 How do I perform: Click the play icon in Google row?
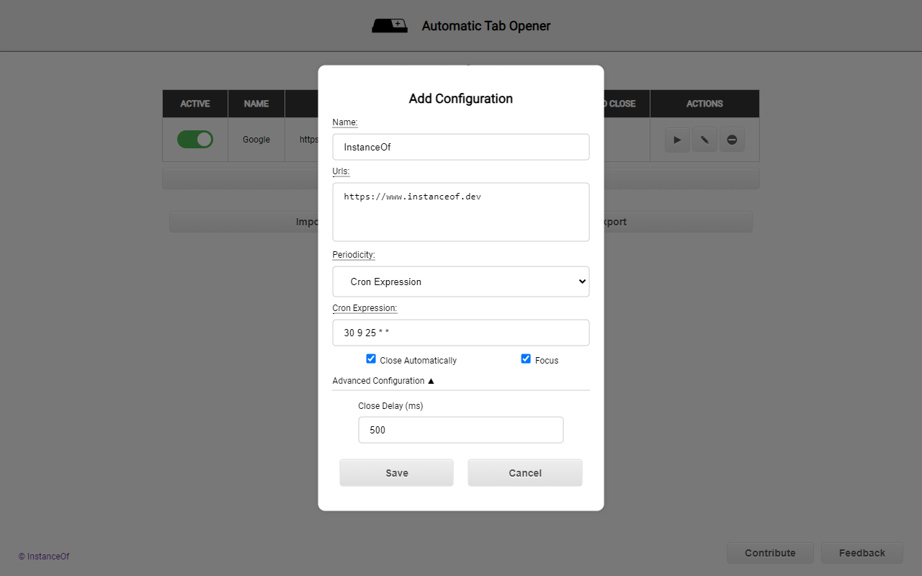pos(677,140)
